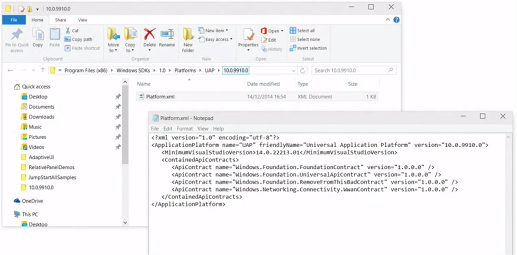Select Quick access in navigation pane
This screenshot has height=255, width=517.
(x=32, y=87)
